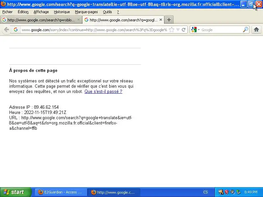Open the Fichier menu
The image size is (263, 197).
[7, 12]
